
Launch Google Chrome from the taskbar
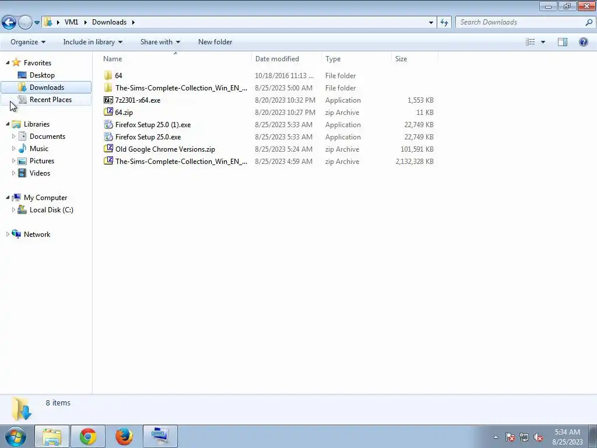(x=88, y=436)
